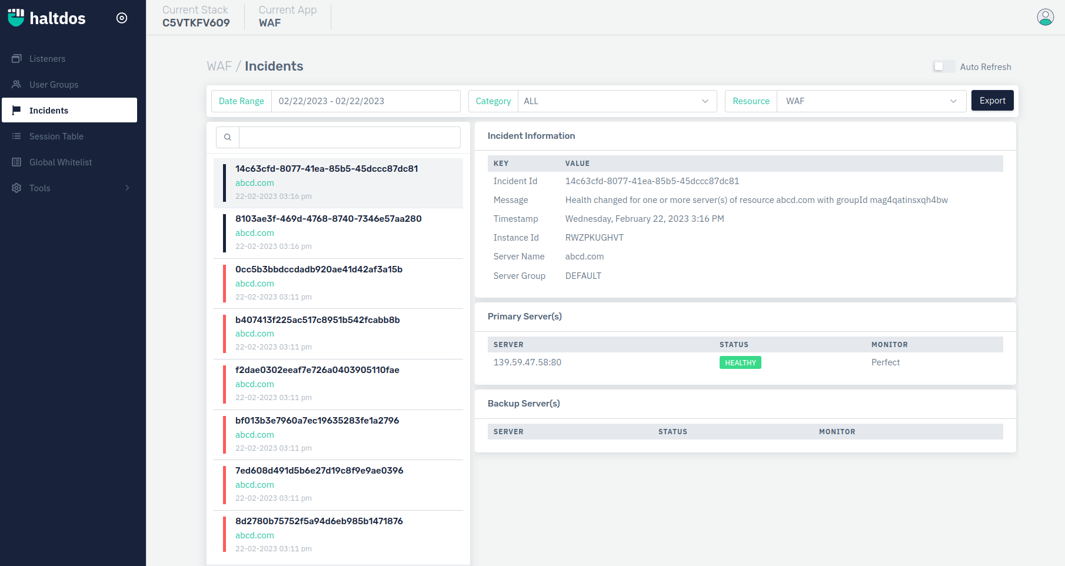Click the Server Group DEFAULT value
The width and height of the screenshot is (1065, 566).
click(583, 276)
